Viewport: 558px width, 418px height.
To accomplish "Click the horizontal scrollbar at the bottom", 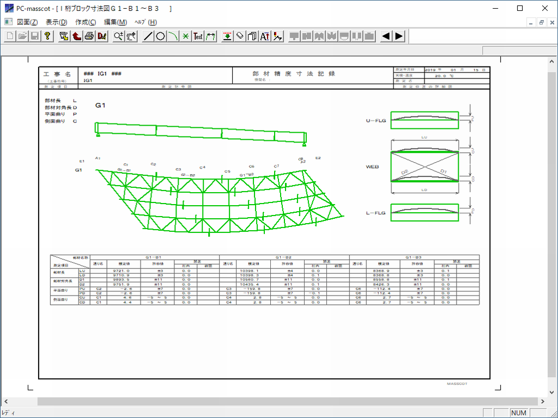I will [272, 401].
